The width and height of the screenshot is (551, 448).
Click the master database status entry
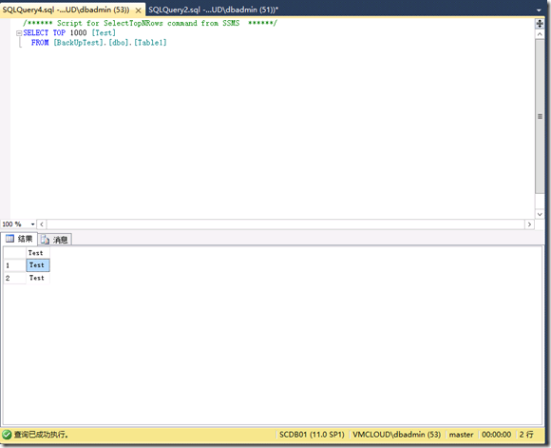coord(461,435)
